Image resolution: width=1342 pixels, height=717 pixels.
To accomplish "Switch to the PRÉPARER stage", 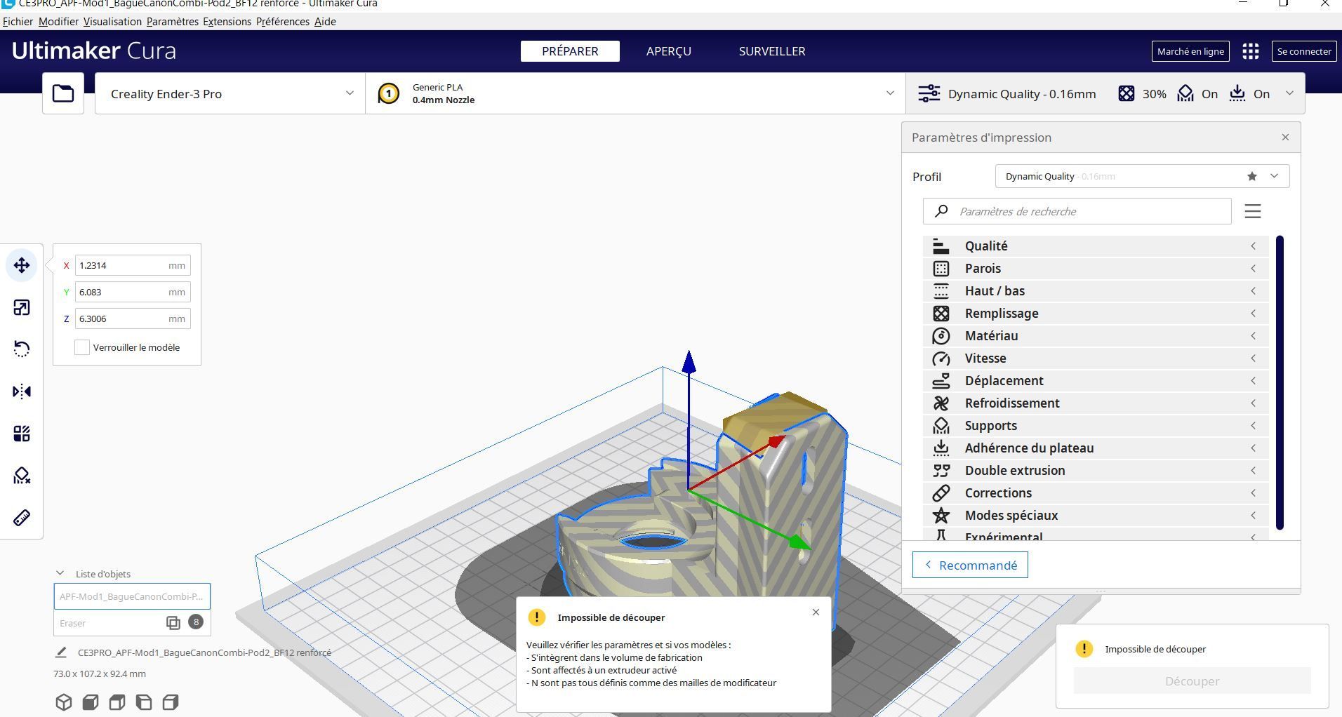I will tap(570, 51).
